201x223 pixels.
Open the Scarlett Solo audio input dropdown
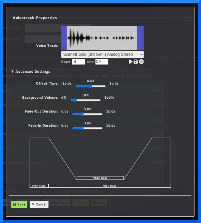pos(102,55)
